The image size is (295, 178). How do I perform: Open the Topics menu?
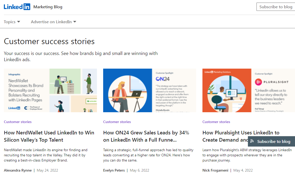[10, 22]
